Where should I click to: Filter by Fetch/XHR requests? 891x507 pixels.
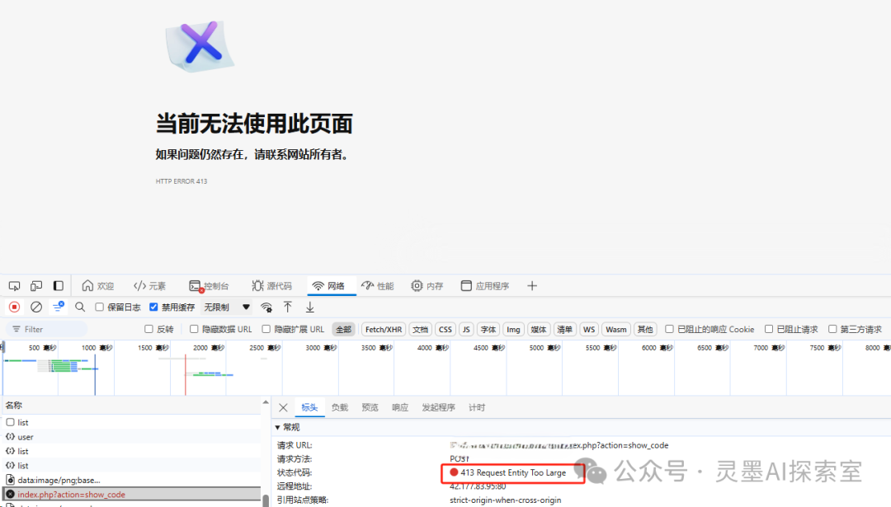tap(384, 329)
